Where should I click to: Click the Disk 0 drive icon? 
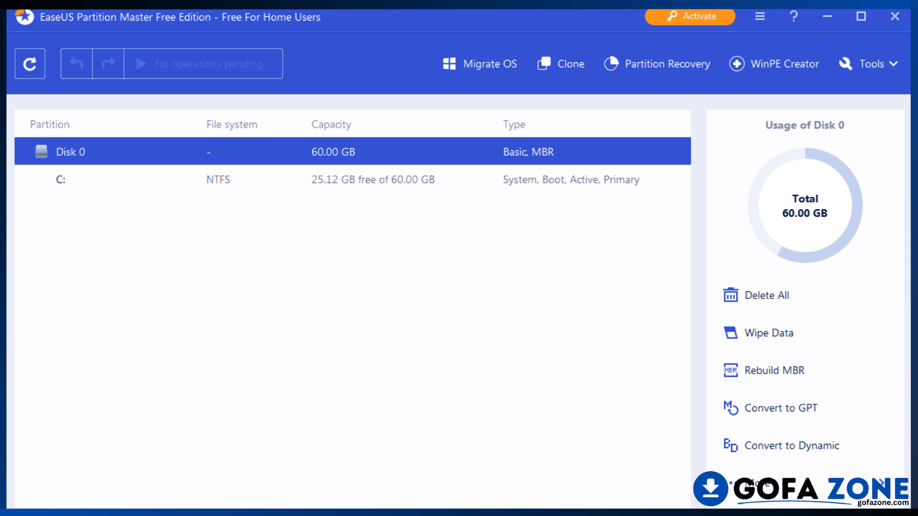[42, 151]
